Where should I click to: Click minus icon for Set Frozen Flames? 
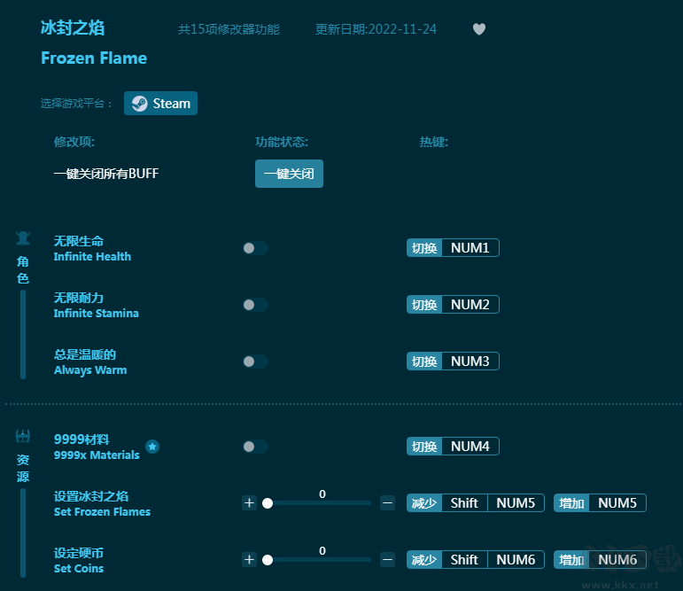[x=387, y=503]
